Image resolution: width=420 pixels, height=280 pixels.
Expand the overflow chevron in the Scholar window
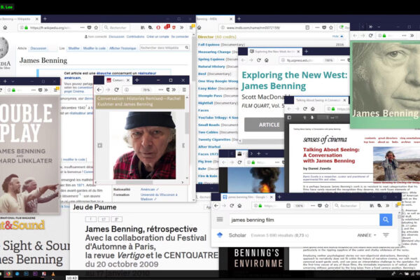click(x=387, y=206)
